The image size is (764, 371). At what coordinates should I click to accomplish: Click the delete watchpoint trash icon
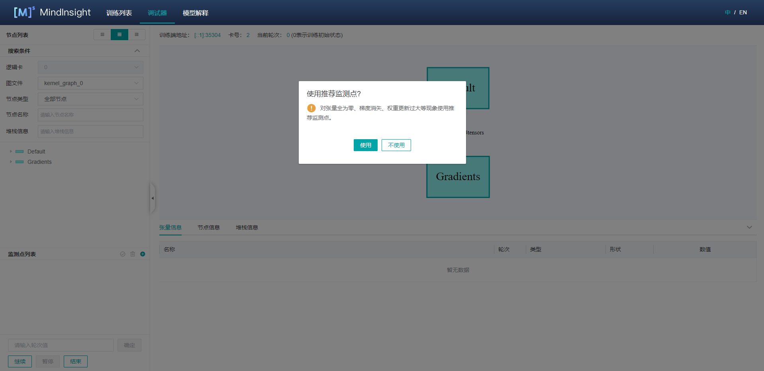(x=133, y=254)
